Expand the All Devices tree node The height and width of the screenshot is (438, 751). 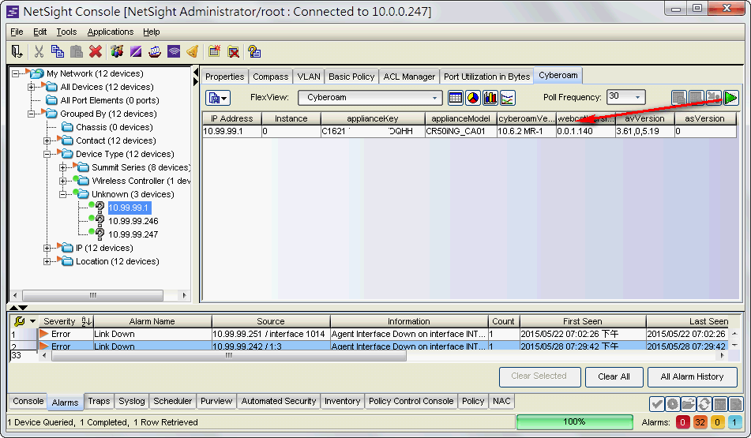[x=31, y=87]
